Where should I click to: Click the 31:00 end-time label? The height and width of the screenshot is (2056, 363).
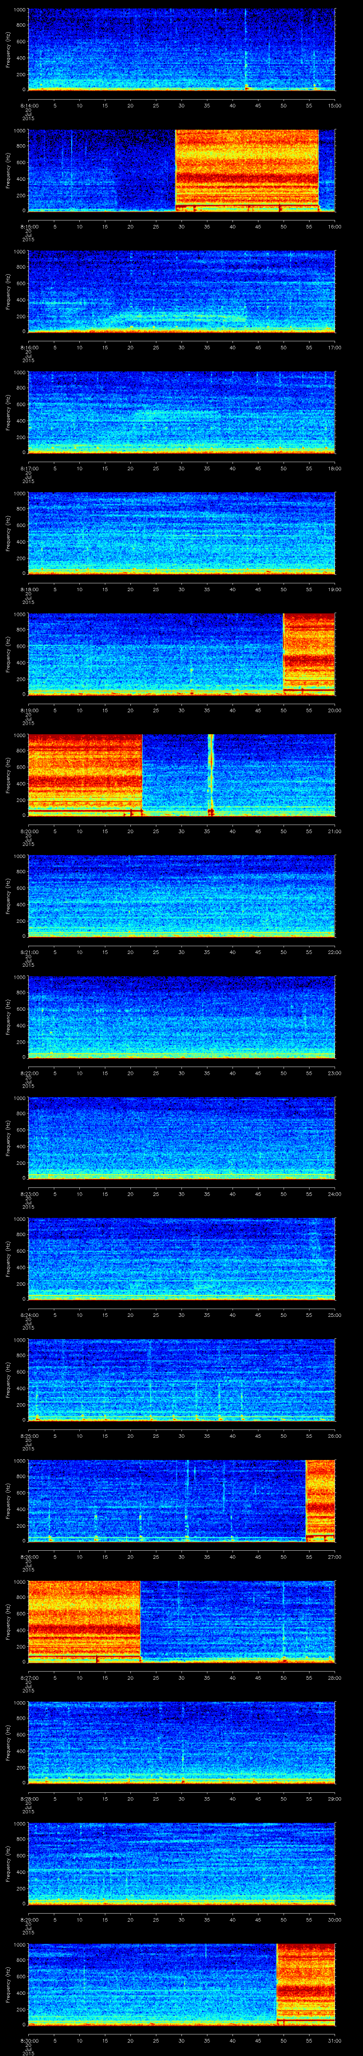(334, 2041)
